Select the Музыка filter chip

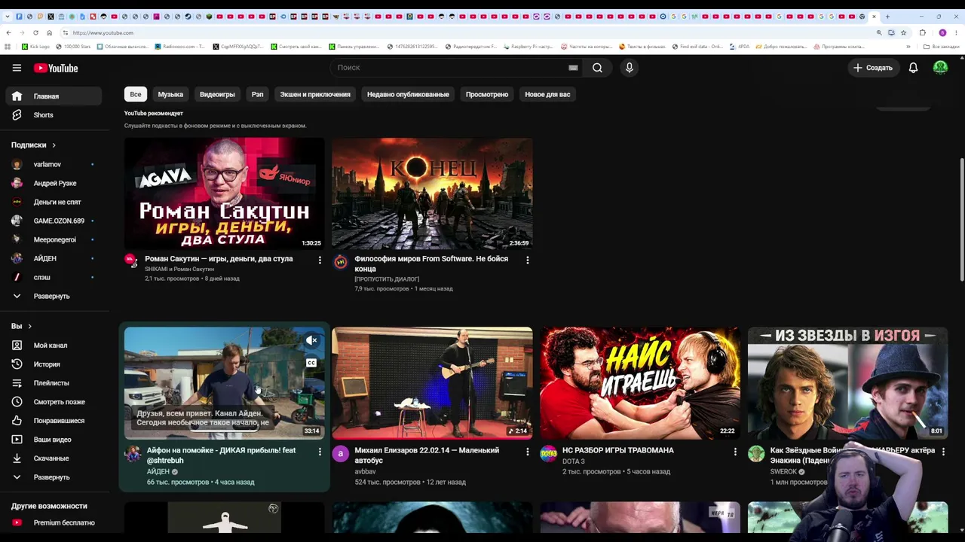(170, 94)
